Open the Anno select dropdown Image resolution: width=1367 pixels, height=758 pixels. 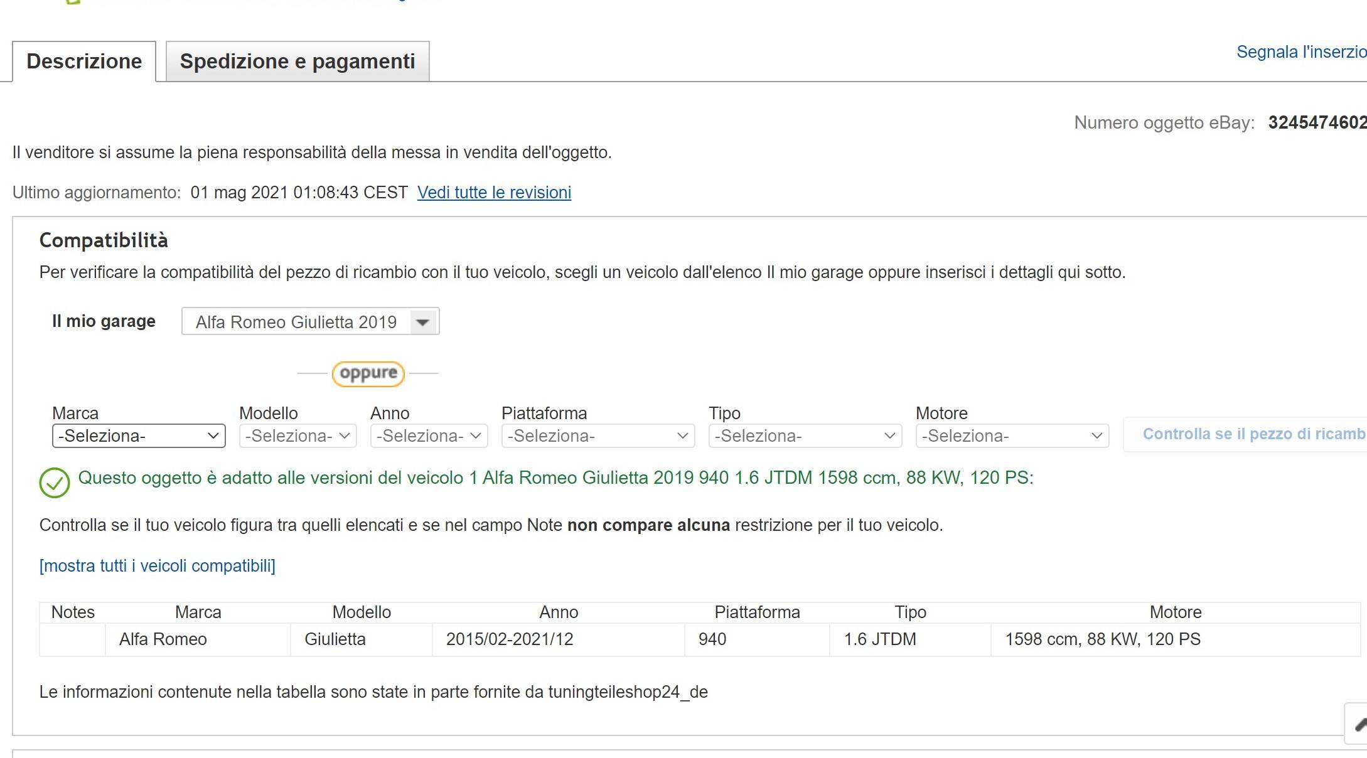429,435
